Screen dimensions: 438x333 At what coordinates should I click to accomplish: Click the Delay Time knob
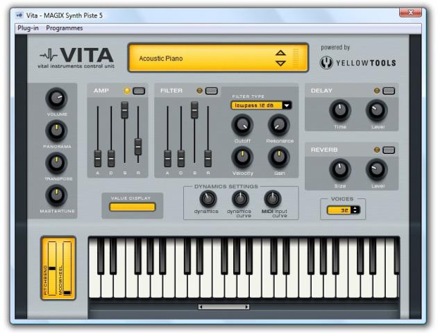[339, 110]
